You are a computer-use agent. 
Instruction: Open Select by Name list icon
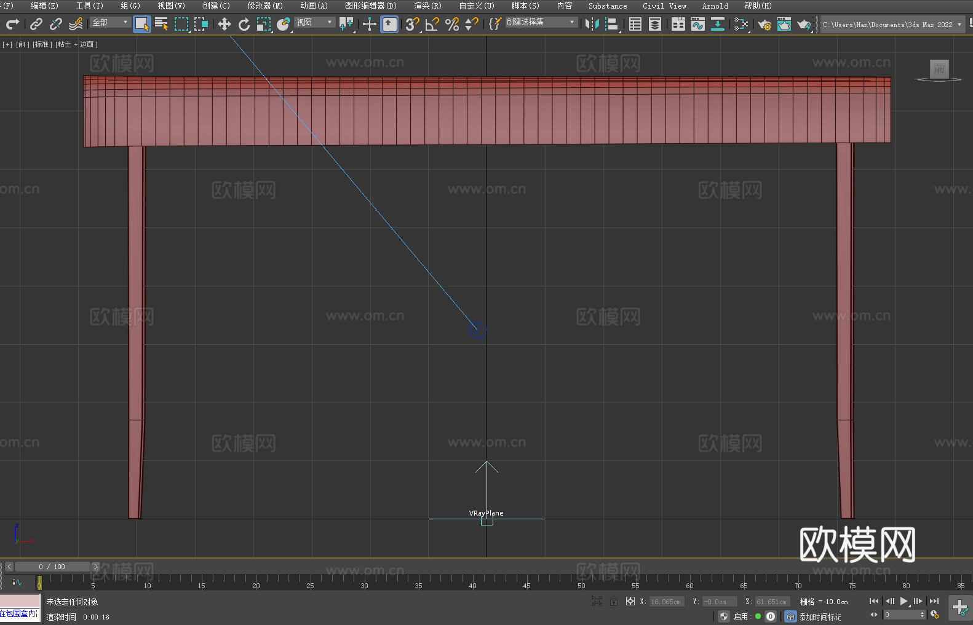[162, 24]
